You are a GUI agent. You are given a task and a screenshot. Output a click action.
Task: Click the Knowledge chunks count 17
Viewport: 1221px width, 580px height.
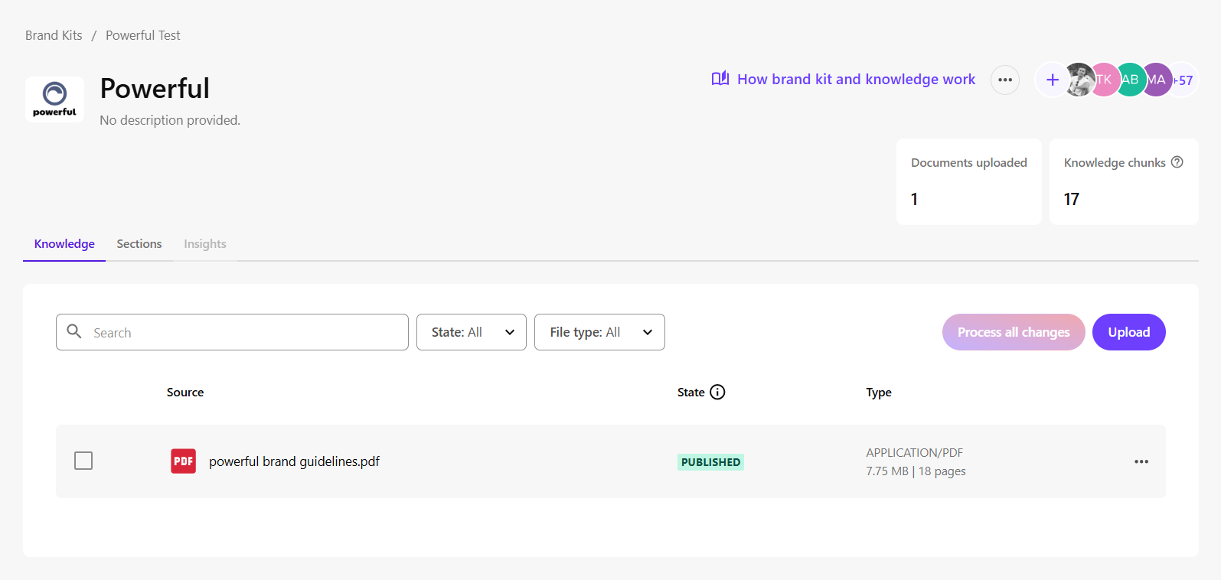pyautogui.click(x=1072, y=199)
